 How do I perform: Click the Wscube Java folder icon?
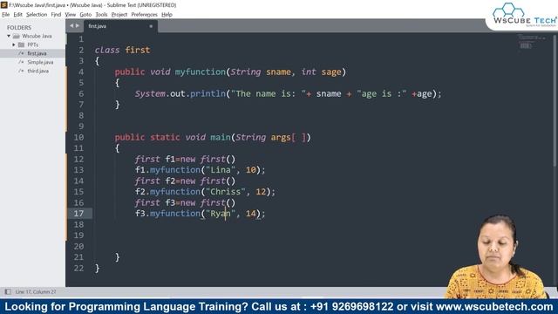click(17, 37)
